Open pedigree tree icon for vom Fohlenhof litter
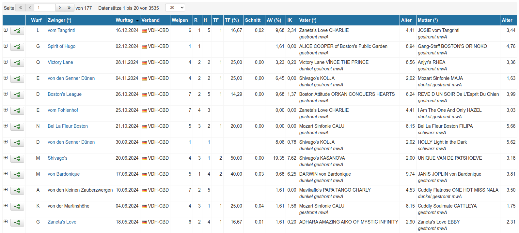 point(17,111)
